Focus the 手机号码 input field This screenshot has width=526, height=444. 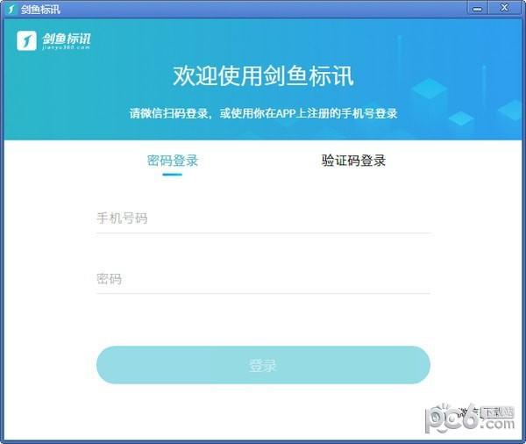click(x=263, y=218)
